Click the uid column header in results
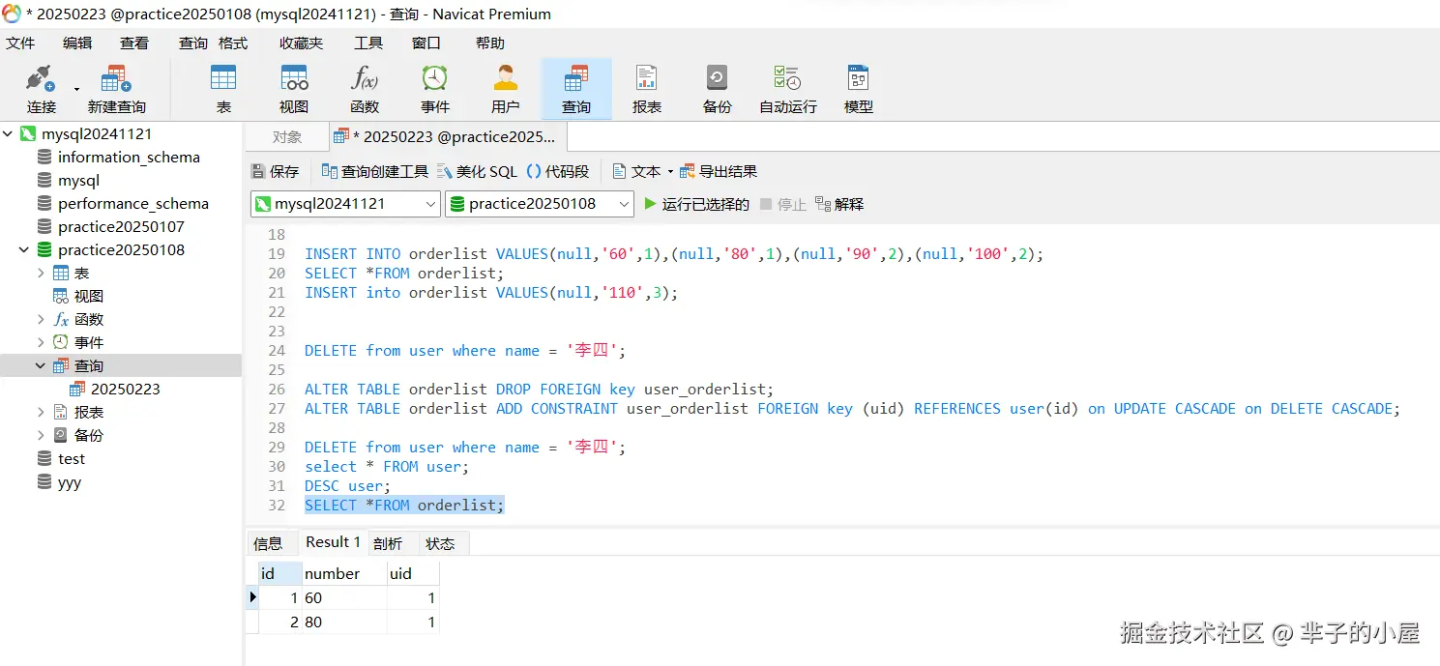This screenshot has height=666, width=1440. pos(413,573)
